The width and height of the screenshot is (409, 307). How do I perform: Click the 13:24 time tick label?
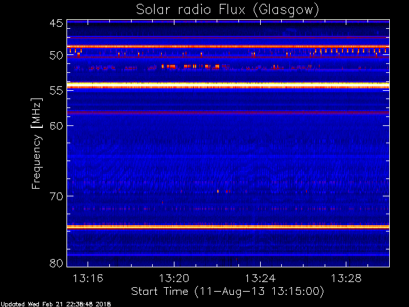260,279
